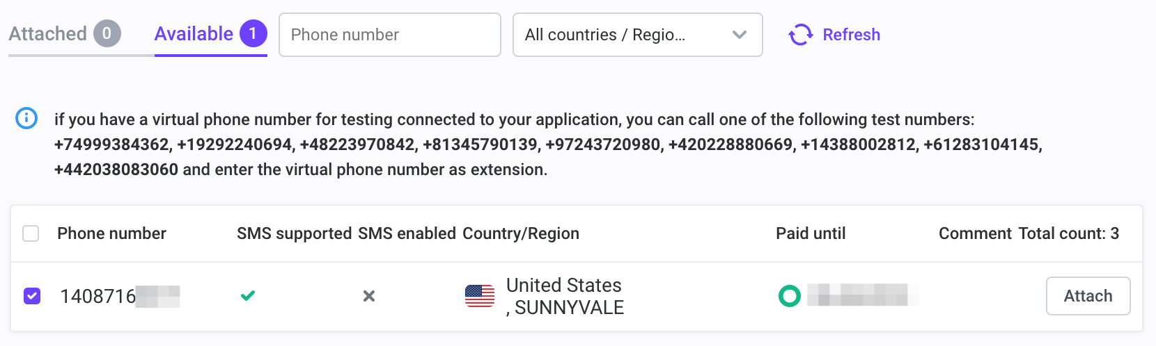Open the All countries / Region dropdown
The width and height of the screenshot is (1156, 346).
(638, 35)
